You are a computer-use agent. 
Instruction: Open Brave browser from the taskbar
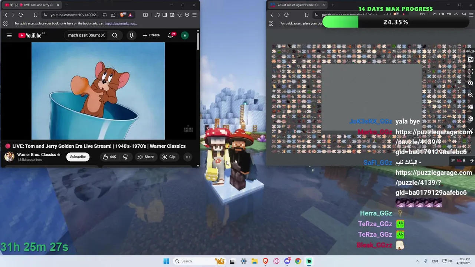point(265,261)
